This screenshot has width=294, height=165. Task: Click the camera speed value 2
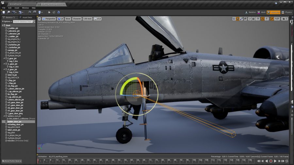[x=285, y=19]
